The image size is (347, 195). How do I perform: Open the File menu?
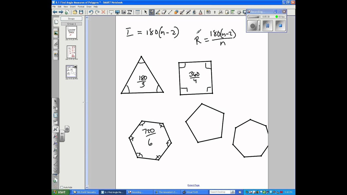(54, 7)
